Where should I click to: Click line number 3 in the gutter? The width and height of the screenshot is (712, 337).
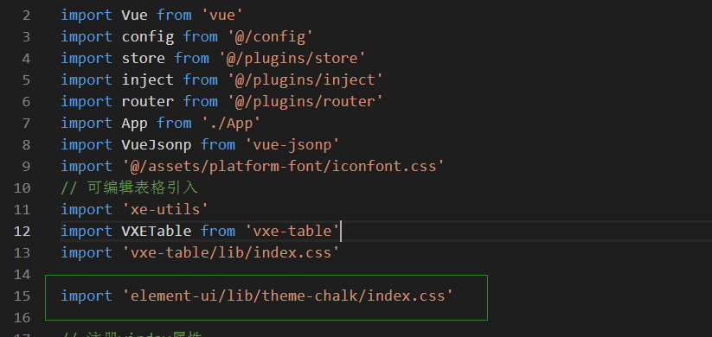point(25,37)
